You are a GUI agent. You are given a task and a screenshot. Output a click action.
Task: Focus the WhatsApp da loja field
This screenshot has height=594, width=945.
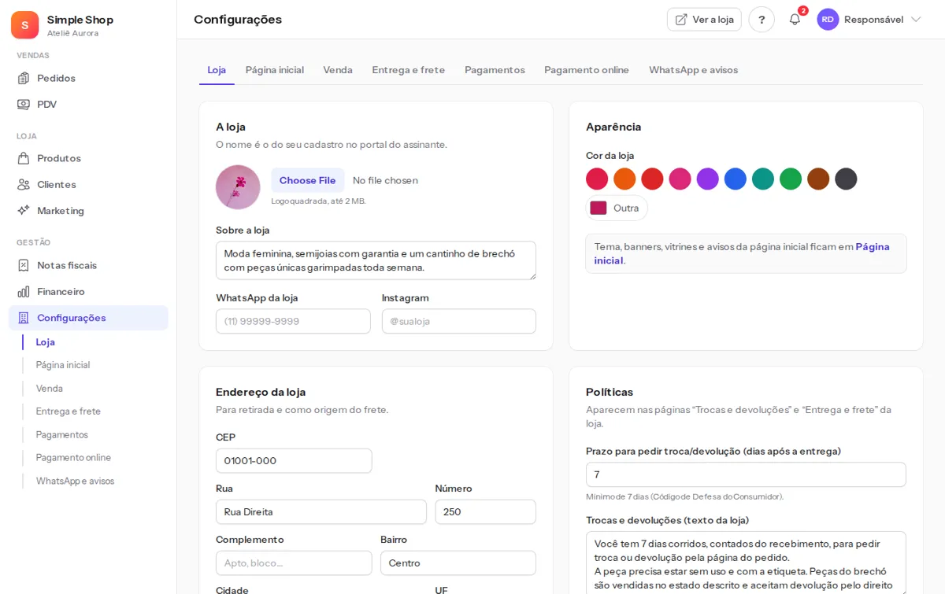(x=293, y=321)
